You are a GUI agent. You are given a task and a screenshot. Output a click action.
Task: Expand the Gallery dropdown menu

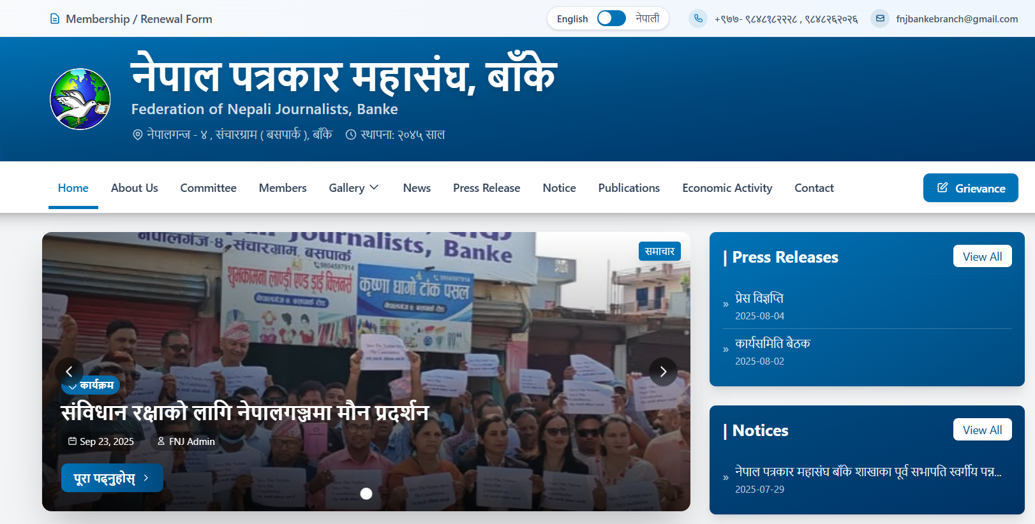point(354,188)
